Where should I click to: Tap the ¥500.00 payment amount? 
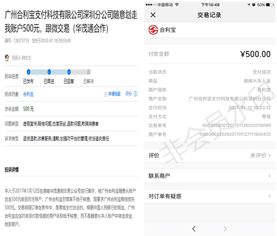pos(255,54)
